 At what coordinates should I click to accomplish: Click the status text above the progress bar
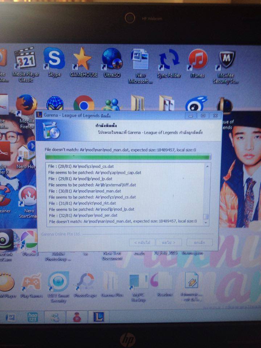pos(120,150)
